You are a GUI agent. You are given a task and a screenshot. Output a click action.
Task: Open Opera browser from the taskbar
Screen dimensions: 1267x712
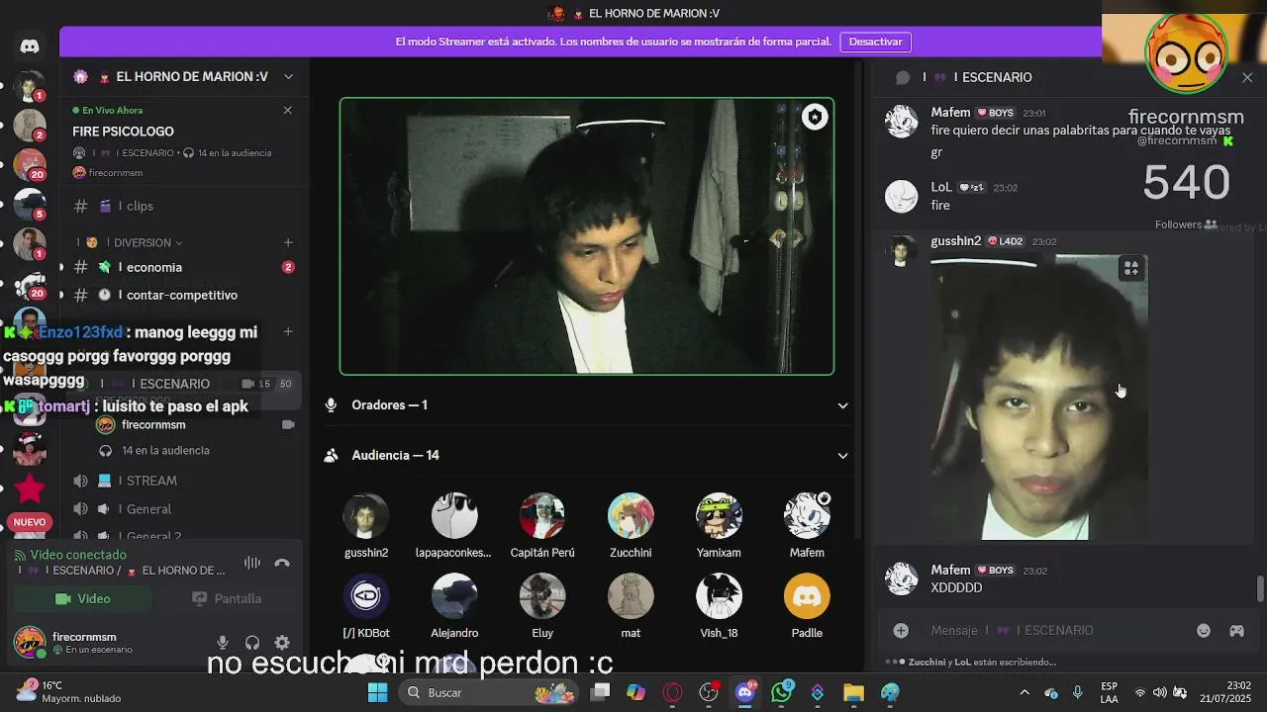click(672, 692)
